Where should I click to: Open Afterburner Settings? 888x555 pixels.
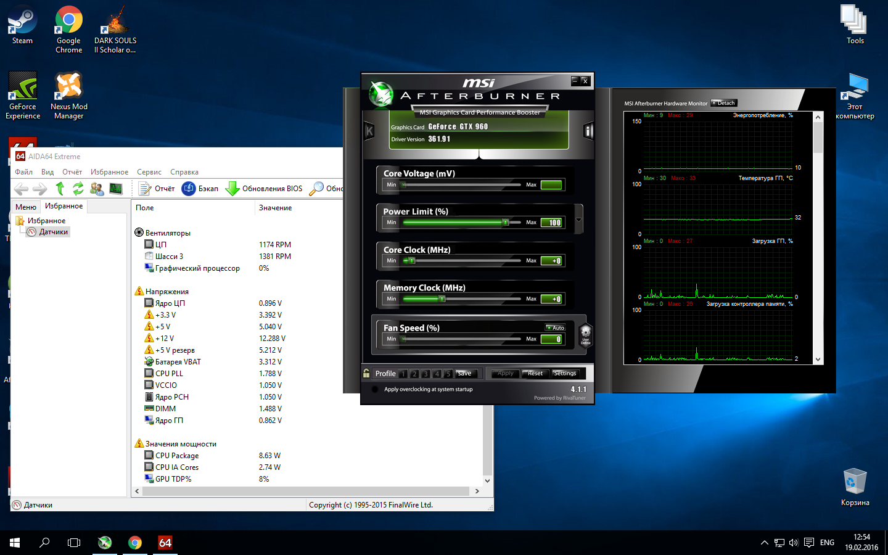point(565,373)
